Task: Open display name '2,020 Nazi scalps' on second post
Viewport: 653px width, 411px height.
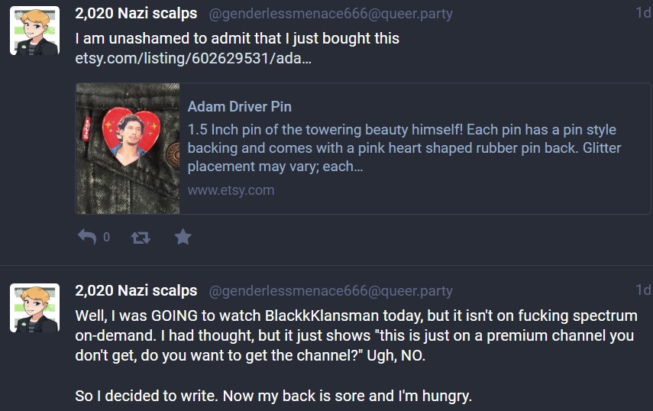Action: [136, 290]
